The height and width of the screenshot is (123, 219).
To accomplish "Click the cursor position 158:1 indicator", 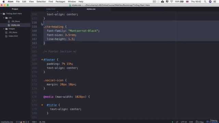I will coord(34,122).
